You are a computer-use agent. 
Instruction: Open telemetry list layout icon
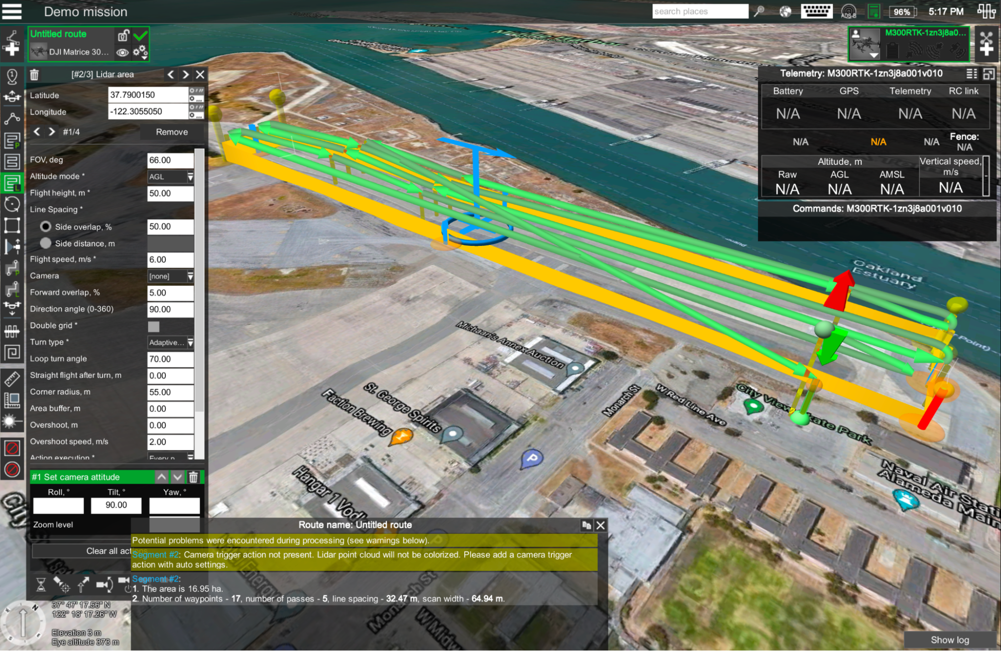click(971, 74)
